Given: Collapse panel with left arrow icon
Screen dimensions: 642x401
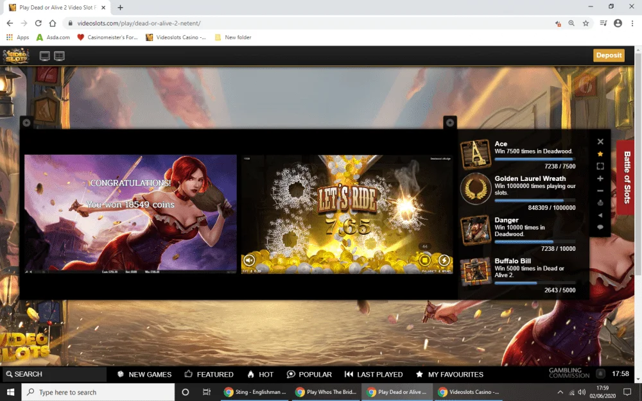Looking at the screenshot, I should [x=600, y=215].
